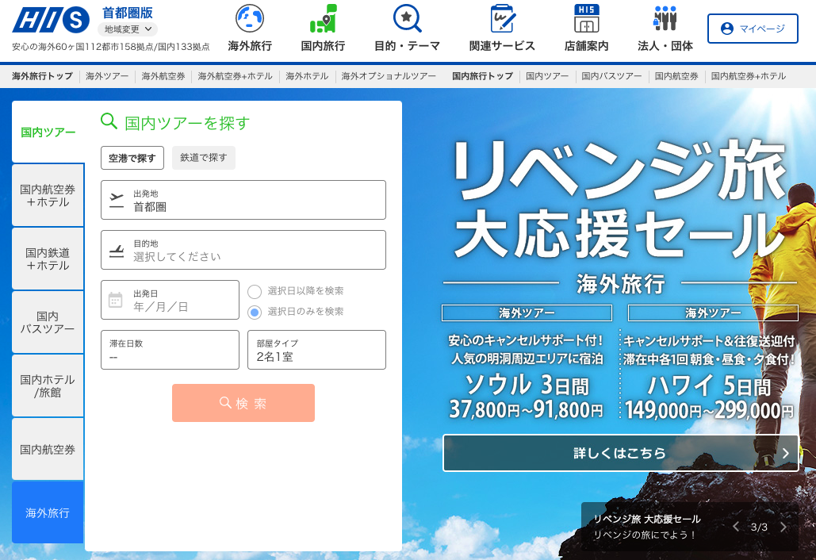Open 国内航空券+ホテル subnav link
816x560 pixels.
(748, 76)
